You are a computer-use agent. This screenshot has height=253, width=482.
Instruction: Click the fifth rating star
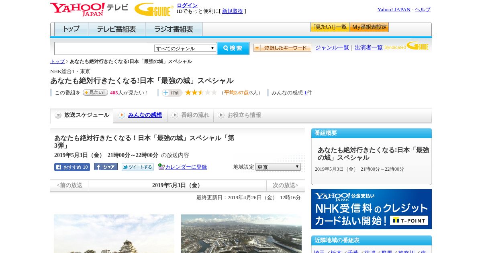click(214, 93)
